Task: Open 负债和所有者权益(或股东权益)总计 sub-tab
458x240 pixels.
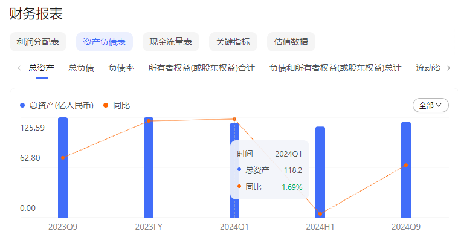Action: [335, 68]
